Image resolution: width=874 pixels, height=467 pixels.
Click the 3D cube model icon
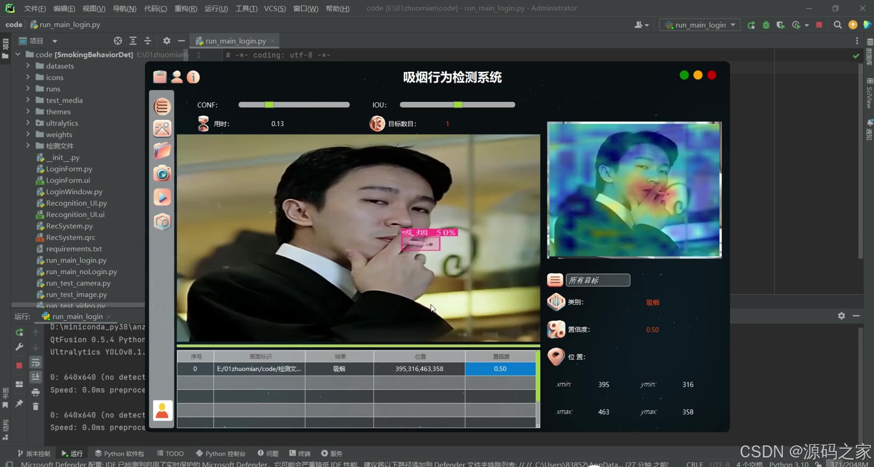162,222
